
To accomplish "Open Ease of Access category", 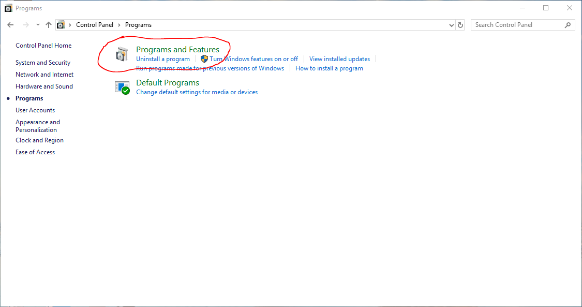I will click(x=35, y=152).
